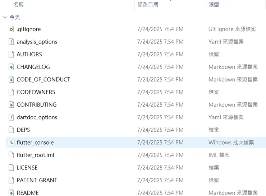Select the analysis_options file name
The height and width of the screenshot is (196, 266).
(x=37, y=42)
